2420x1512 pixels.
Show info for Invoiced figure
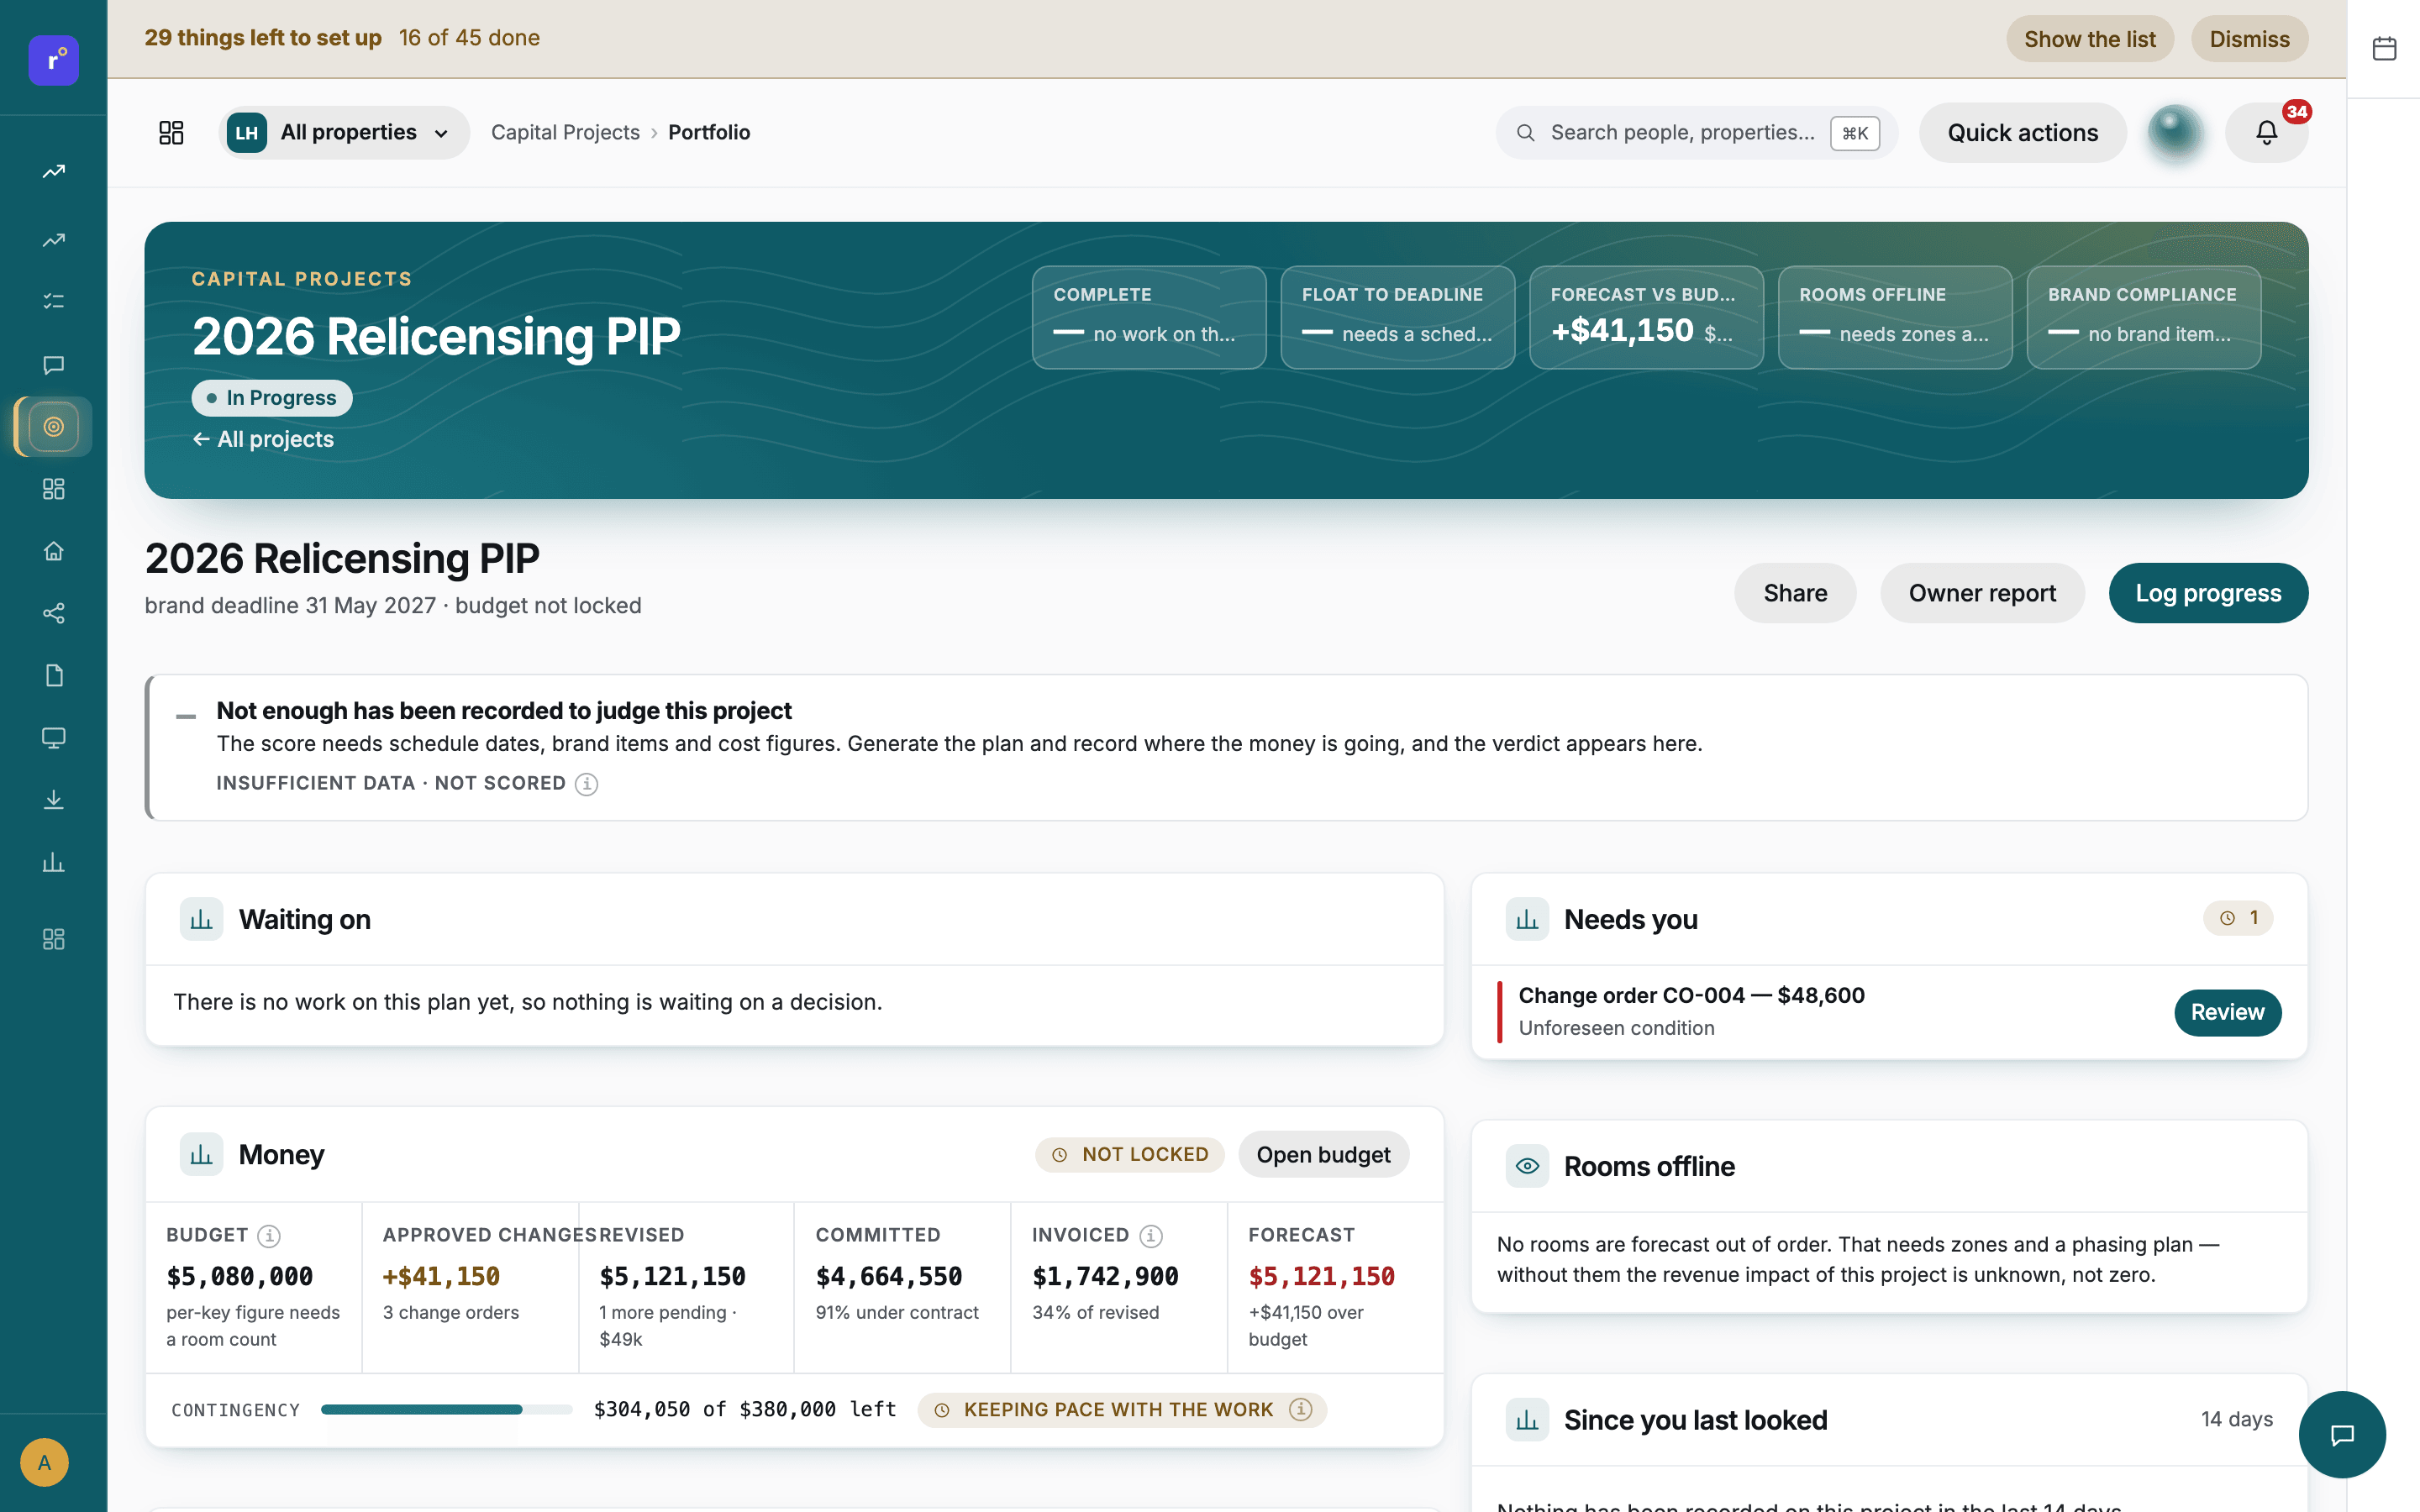[1151, 1236]
